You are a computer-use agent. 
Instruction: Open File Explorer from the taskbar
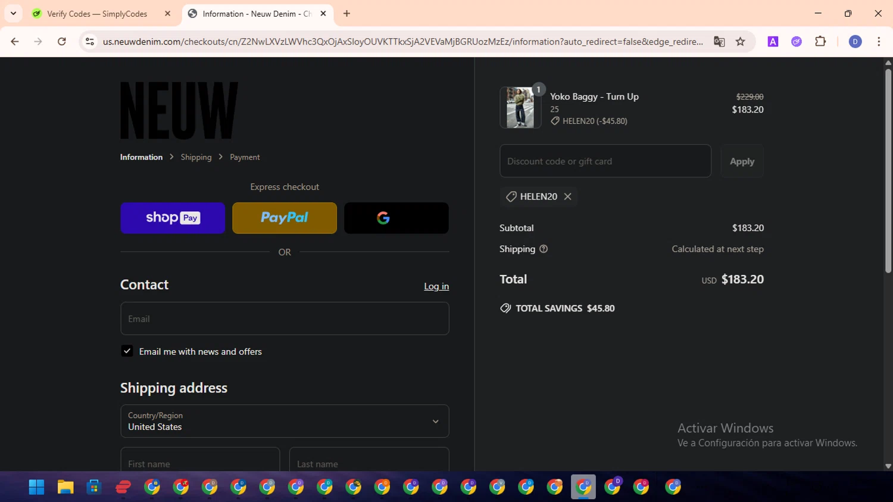(x=65, y=487)
